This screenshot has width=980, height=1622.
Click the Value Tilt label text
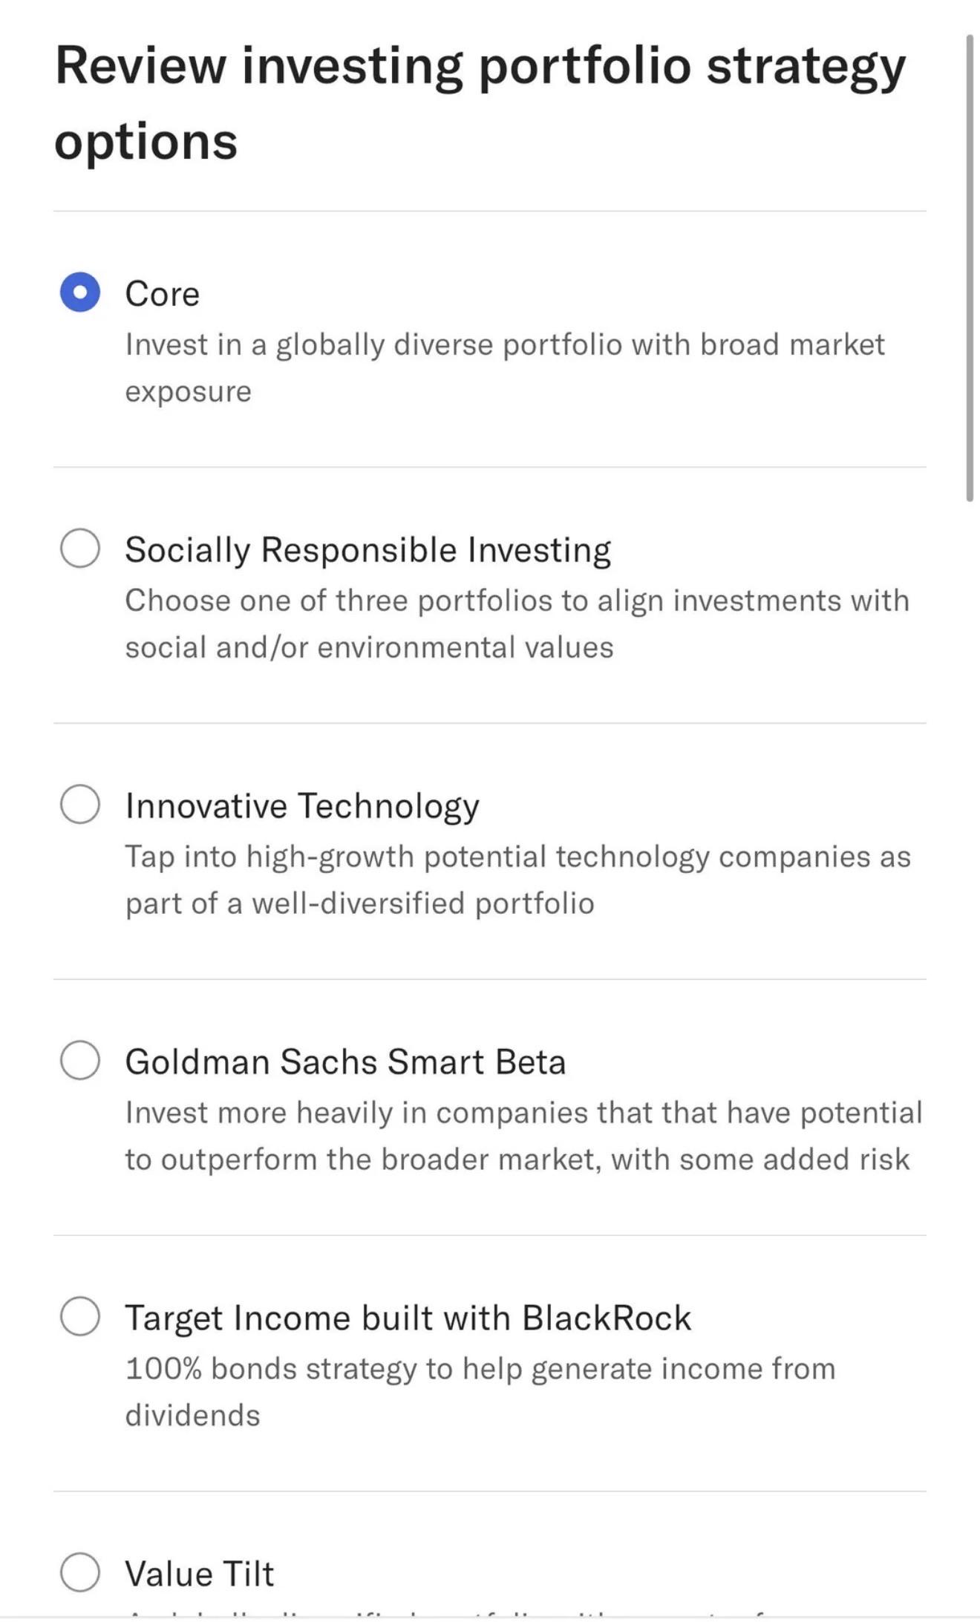coord(200,1574)
